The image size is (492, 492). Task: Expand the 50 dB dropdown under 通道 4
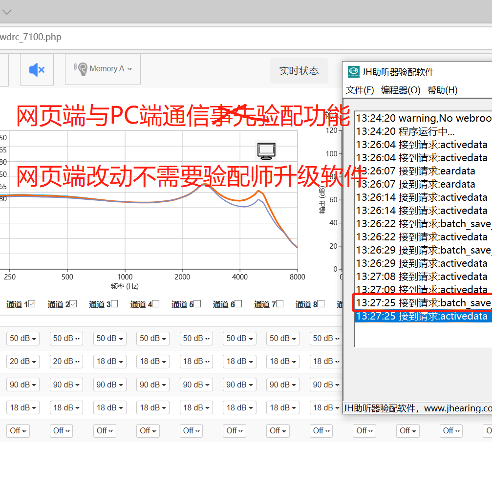pos(152,338)
